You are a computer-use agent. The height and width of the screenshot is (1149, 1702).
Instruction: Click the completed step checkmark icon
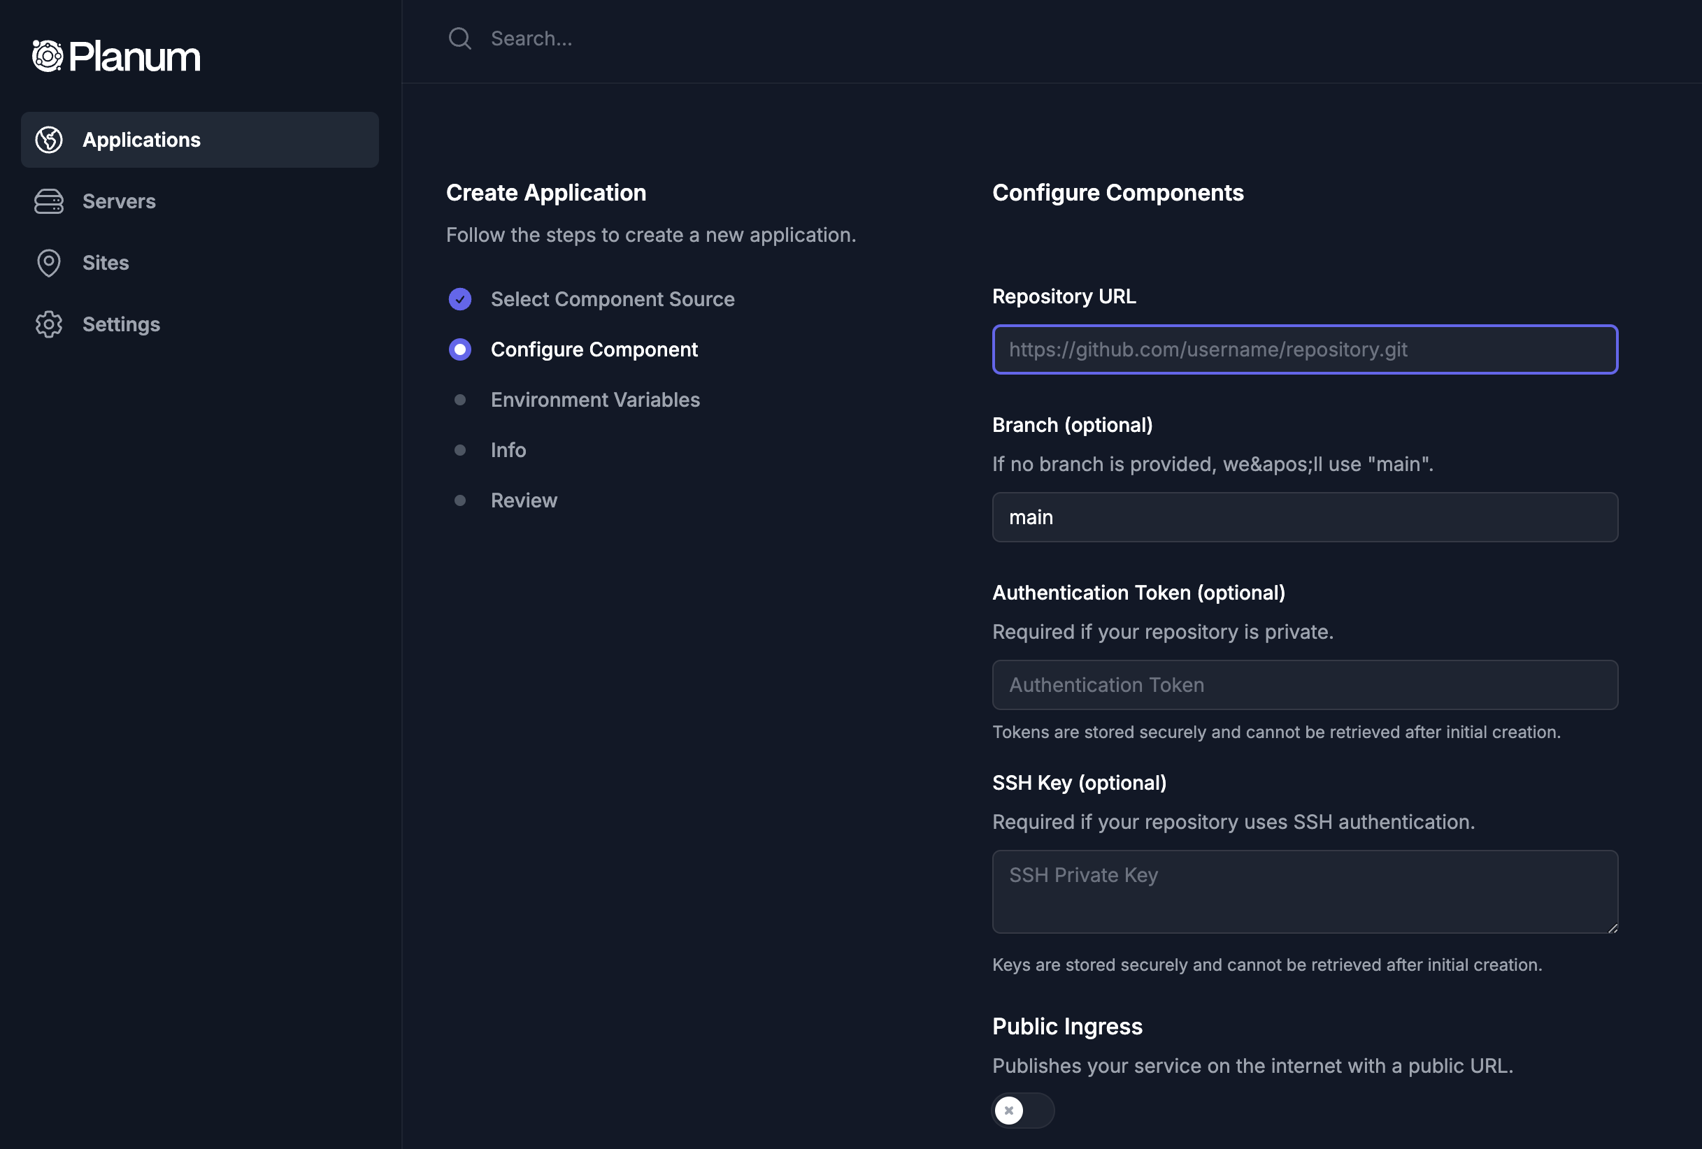[x=460, y=299]
